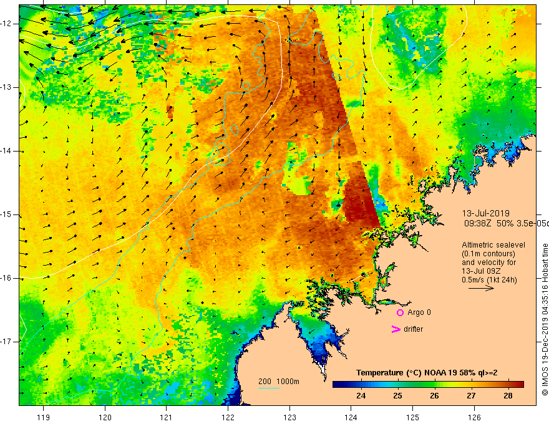
Task: Click the colorbar tick label 25
Action: click(397, 396)
